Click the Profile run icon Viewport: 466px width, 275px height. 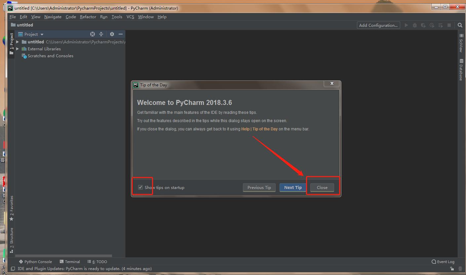(432, 25)
